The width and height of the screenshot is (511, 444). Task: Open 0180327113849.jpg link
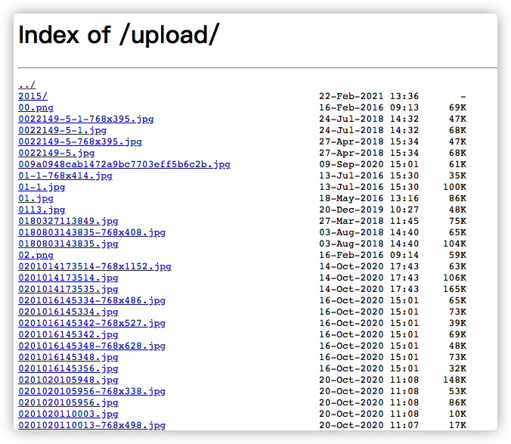(68, 221)
